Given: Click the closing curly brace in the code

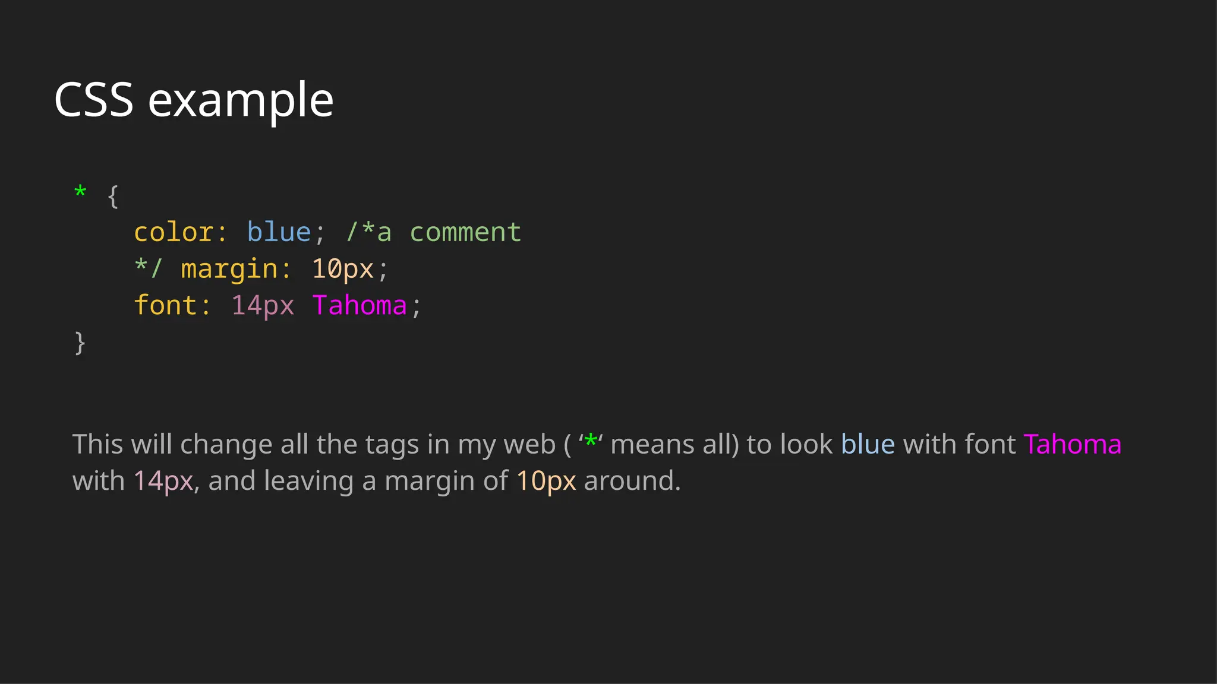Looking at the screenshot, I should [80, 343].
